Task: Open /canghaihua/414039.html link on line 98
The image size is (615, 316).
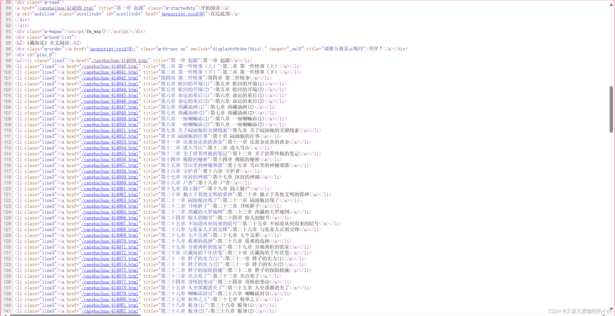Action: pyautogui.click(x=120, y=61)
